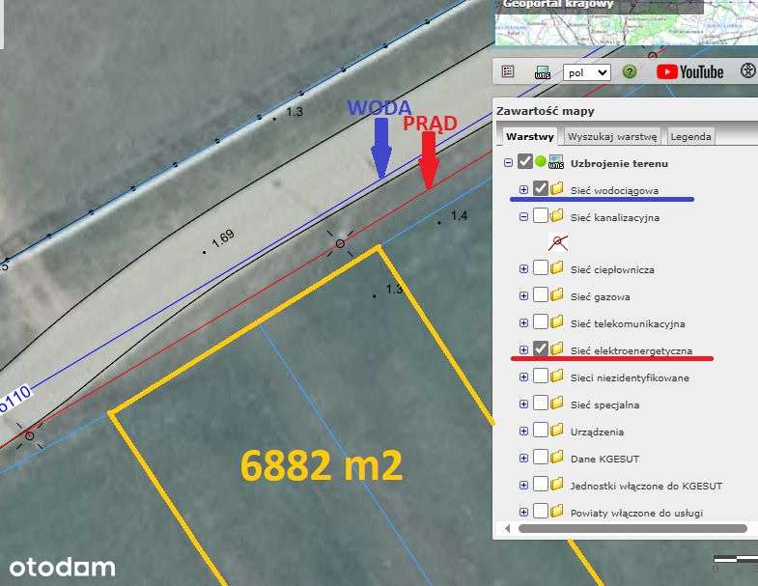The width and height of the screenshot is (758, 586).
Task: Uncheck the Sieć wodociągowa layer
Action: [x=541, y=188]
